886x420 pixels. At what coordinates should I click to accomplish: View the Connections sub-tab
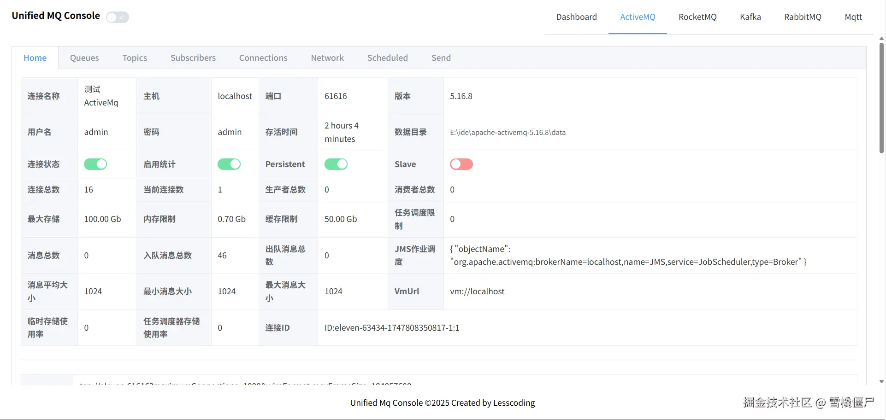tap(263, 58)
